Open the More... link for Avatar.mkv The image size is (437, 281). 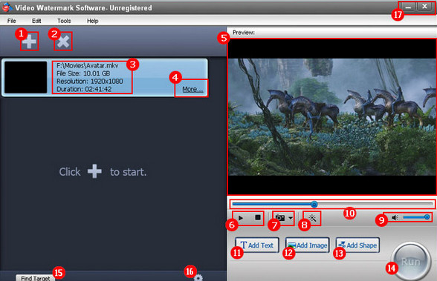click(x=192, y=89)
